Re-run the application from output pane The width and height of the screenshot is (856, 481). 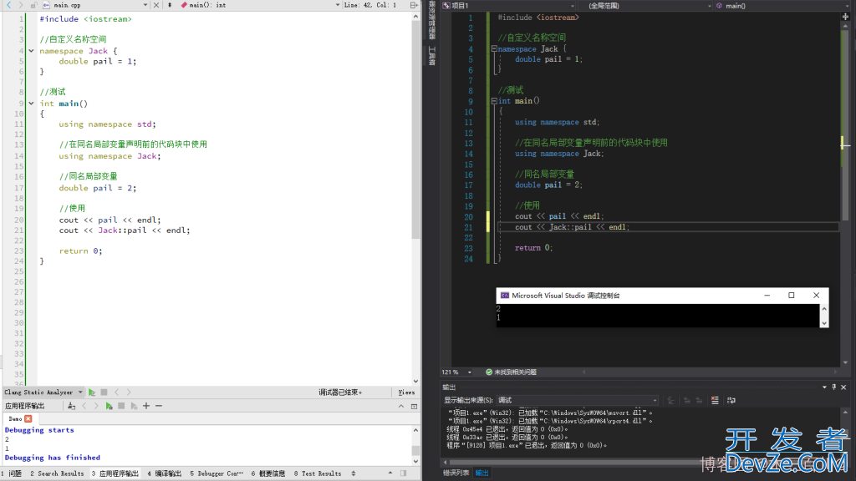[110, 406]
